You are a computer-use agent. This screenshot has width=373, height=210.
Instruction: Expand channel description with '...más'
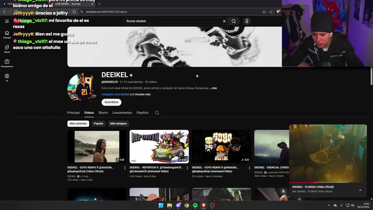pyautogui.click(x=213, y=88)
